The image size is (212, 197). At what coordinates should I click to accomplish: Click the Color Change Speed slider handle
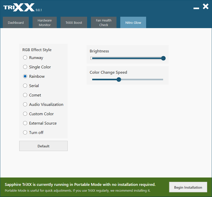click(x=119, y=80)
